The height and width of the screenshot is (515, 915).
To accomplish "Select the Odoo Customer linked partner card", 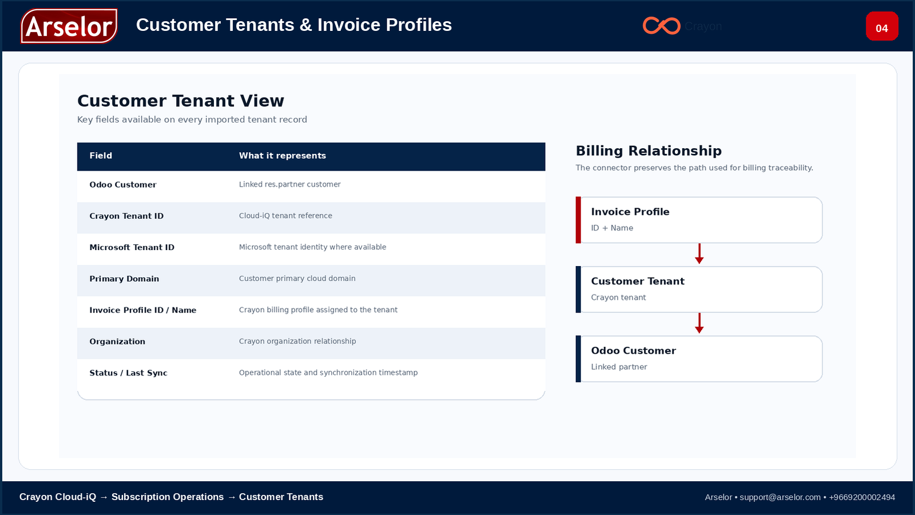I will [699, 359].
